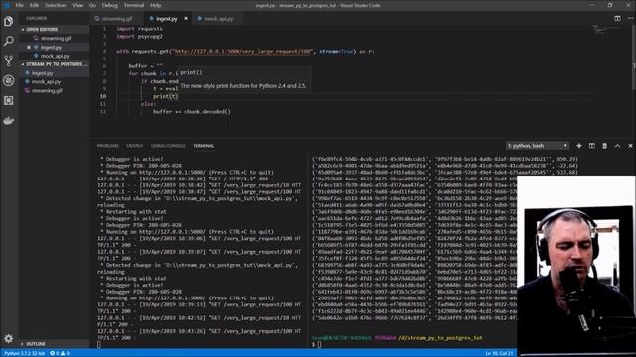Select streaming.gif in Open Editors
The image size is (636, 357).
(x=56, y=38)
